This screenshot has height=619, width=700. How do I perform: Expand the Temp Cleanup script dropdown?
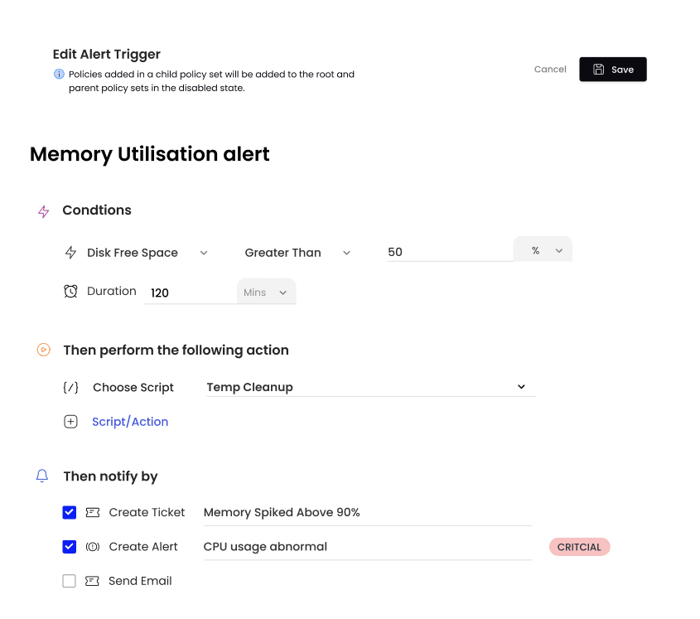click(x=370, y=387)
